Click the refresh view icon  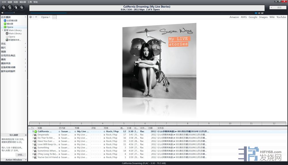pos(36,17)
